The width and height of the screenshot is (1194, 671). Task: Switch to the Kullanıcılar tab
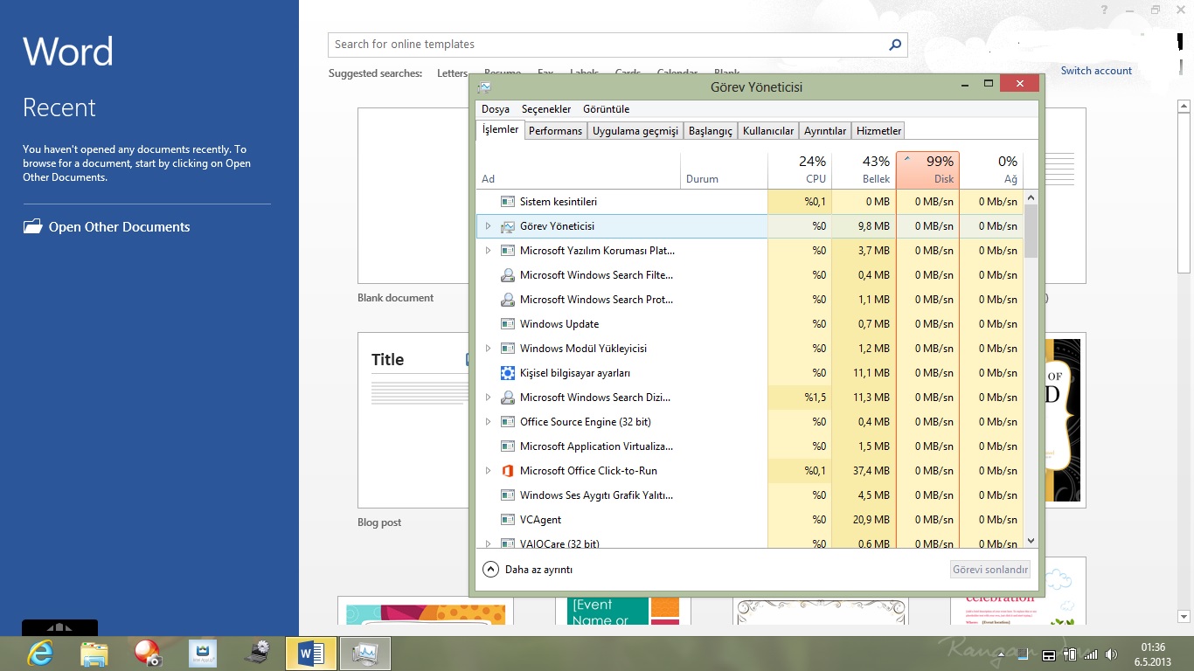[768, 131]
